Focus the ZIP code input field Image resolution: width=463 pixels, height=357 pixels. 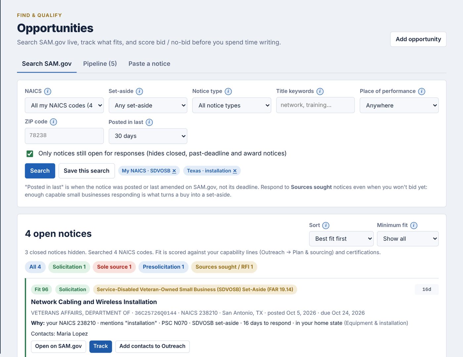click(x=64, y=136)
